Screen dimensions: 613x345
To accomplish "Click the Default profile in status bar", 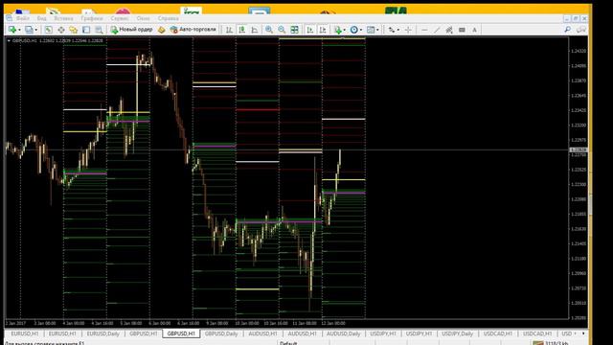I will (288, 343).
